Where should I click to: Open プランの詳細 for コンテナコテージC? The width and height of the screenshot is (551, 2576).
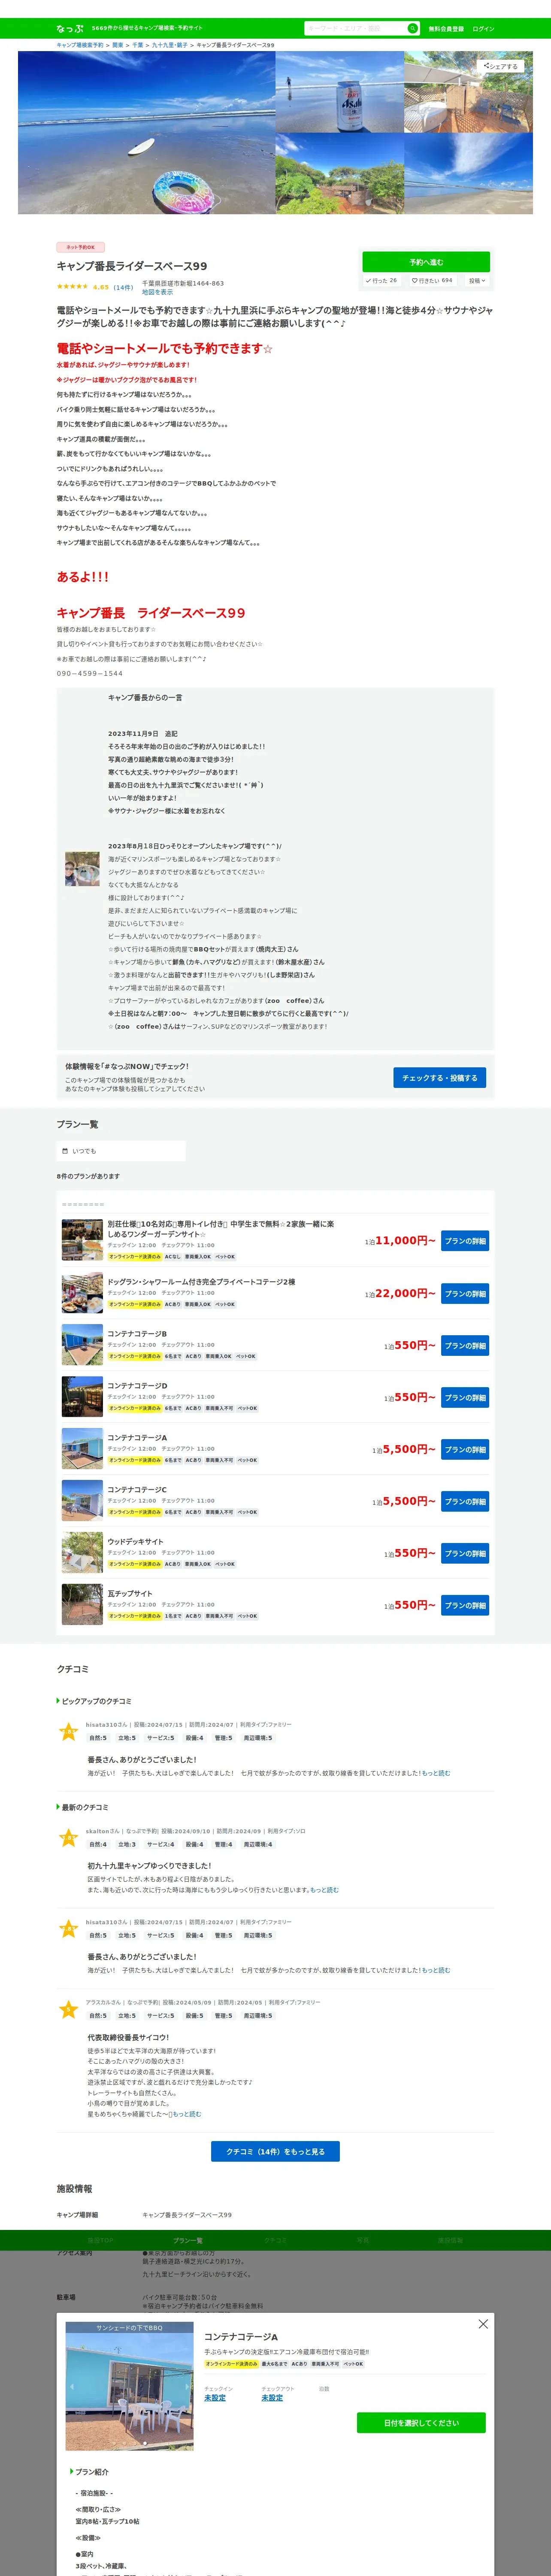coord(465,1502)
